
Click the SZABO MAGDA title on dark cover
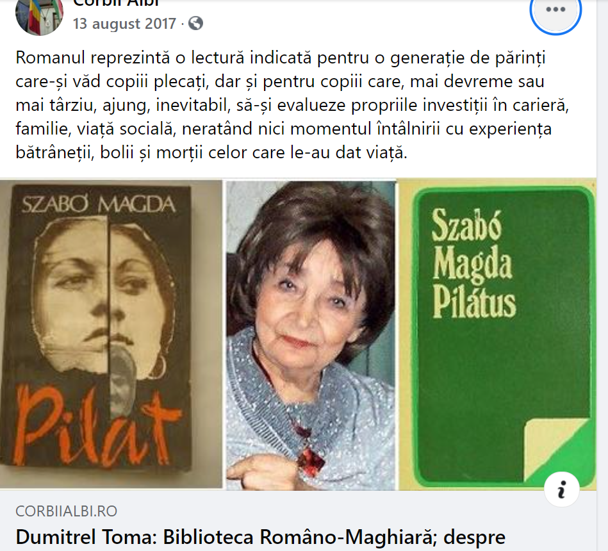click(x=99, y=204)
